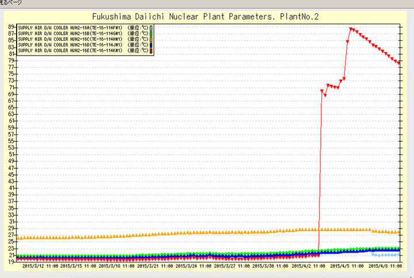Viewport: 414px width, 278px height.
Task: Click the 2015/4/8 11:00 x-axis label
Action: click(386, 267)
